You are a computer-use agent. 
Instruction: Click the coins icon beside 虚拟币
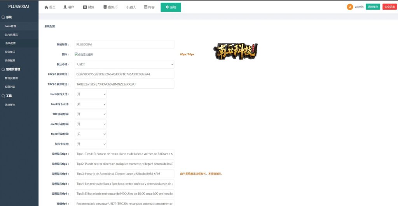click(105, 7)
